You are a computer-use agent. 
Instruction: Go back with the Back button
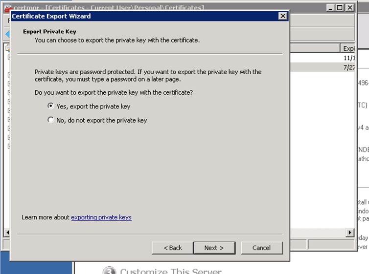tap(172, 248)
